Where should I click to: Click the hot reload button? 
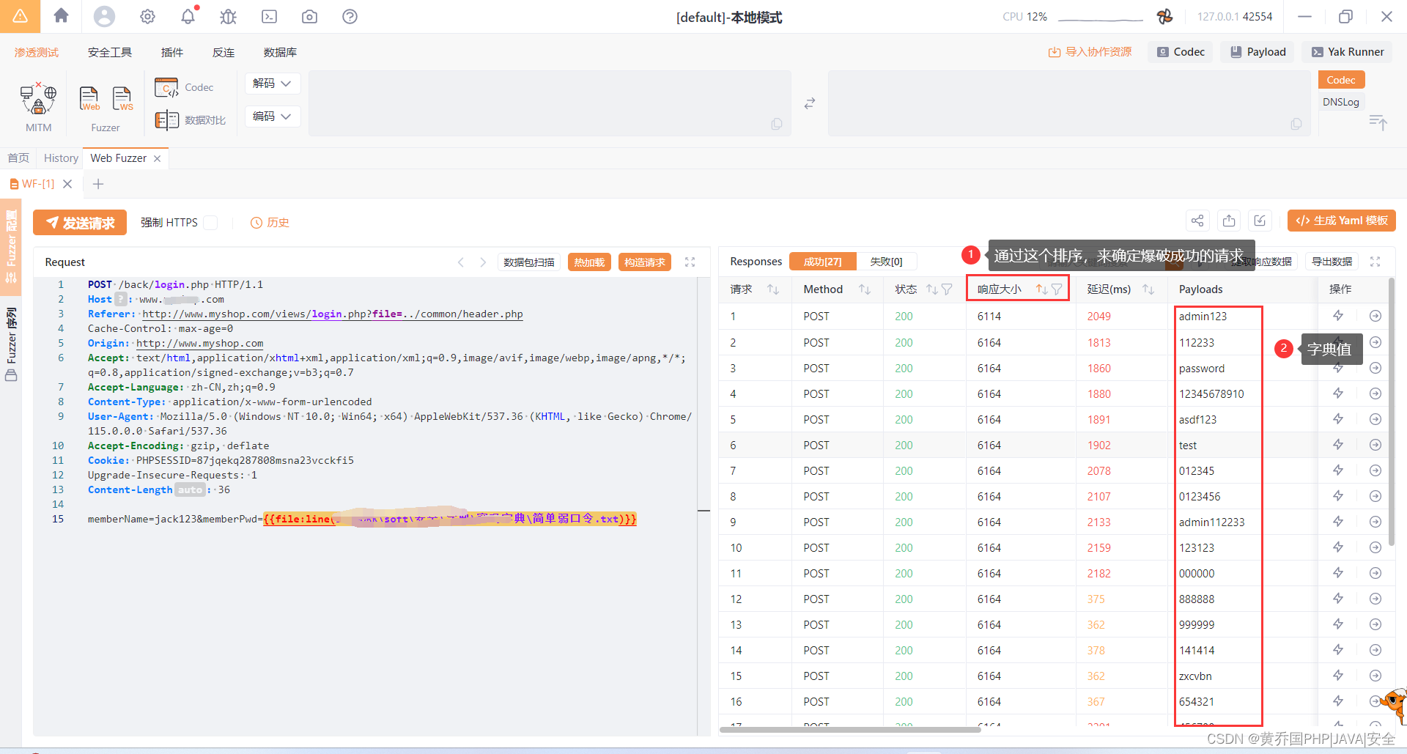[x=589, y=262]
